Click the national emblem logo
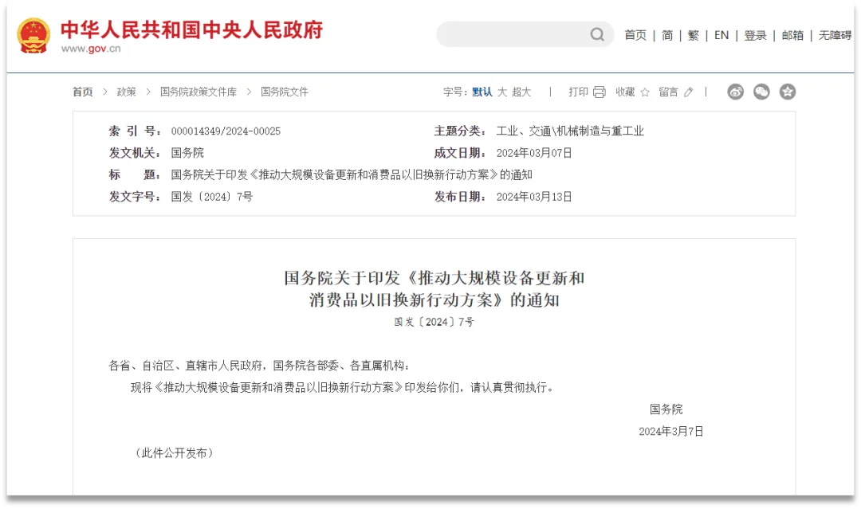861x509 pixels. click(x=31, y=34)
